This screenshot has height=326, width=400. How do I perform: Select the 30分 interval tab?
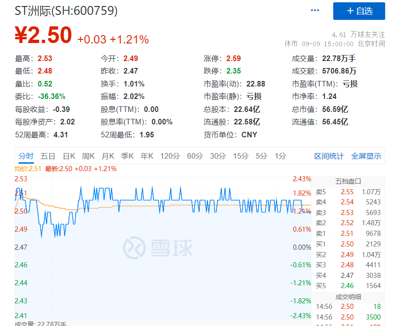coord(218,156)
